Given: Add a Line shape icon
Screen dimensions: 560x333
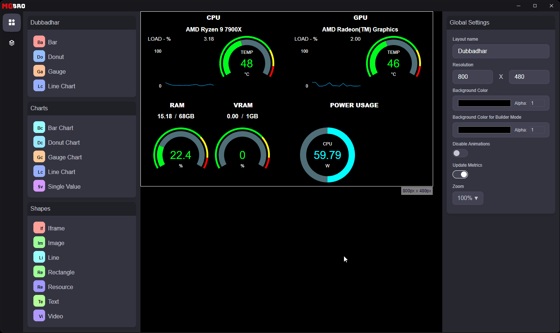Looking at the screenshot, I should pos(39,258).
